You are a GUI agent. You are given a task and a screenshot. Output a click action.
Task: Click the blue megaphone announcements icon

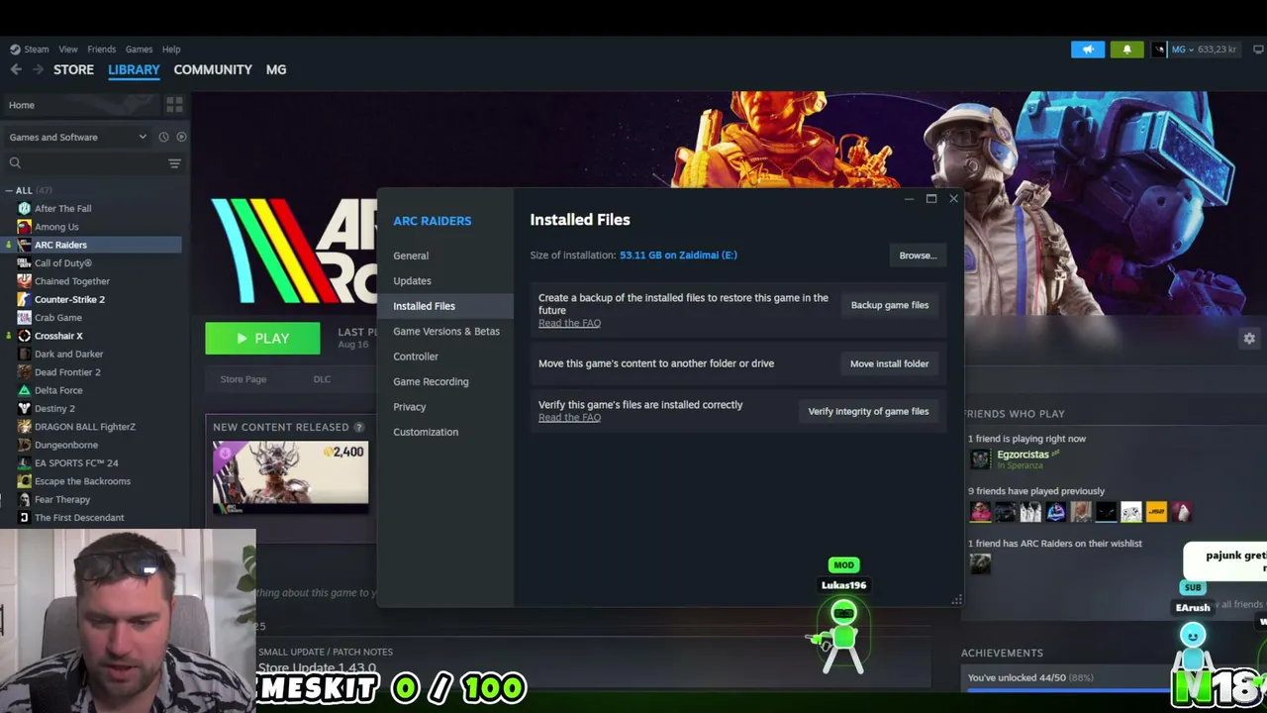point(1088,50)
